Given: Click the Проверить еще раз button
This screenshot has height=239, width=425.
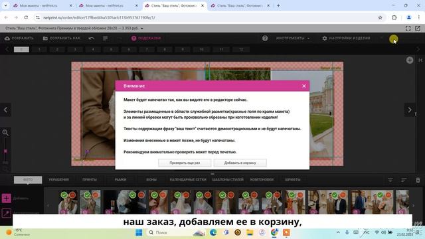Looking at the screenshot, I should click(x=185, y=163).
